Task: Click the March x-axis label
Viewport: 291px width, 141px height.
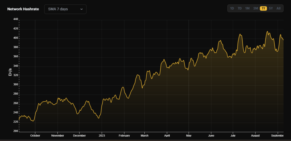Action: 145,136
